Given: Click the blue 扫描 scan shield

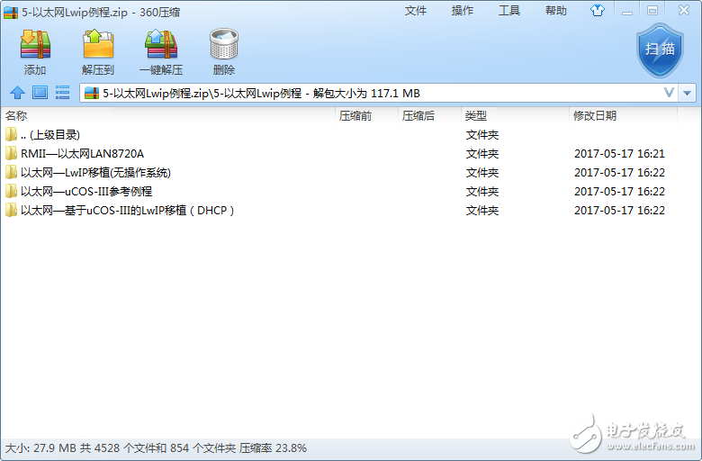Looking at the screenshot, I should [x=661, y=50].
